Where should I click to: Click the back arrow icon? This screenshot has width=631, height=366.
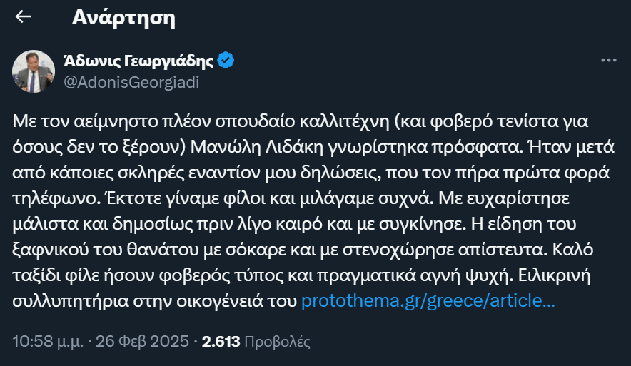click(24, 18)
